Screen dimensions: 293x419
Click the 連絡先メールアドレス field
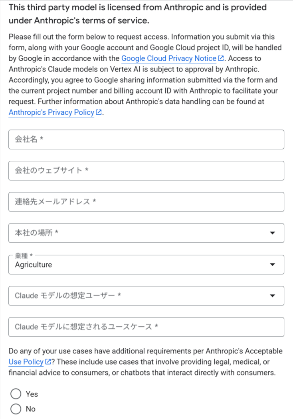click(x=146, y=202)
